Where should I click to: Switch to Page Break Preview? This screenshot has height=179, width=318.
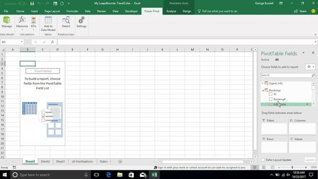point(272,167)
